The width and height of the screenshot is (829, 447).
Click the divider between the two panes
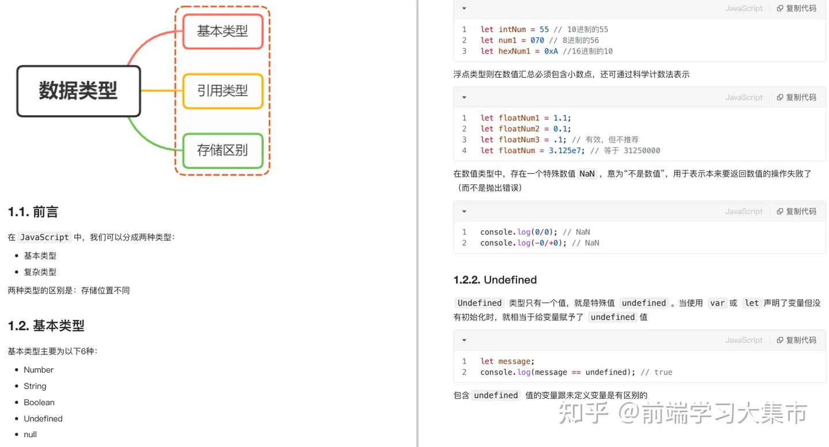pos(419,223)
